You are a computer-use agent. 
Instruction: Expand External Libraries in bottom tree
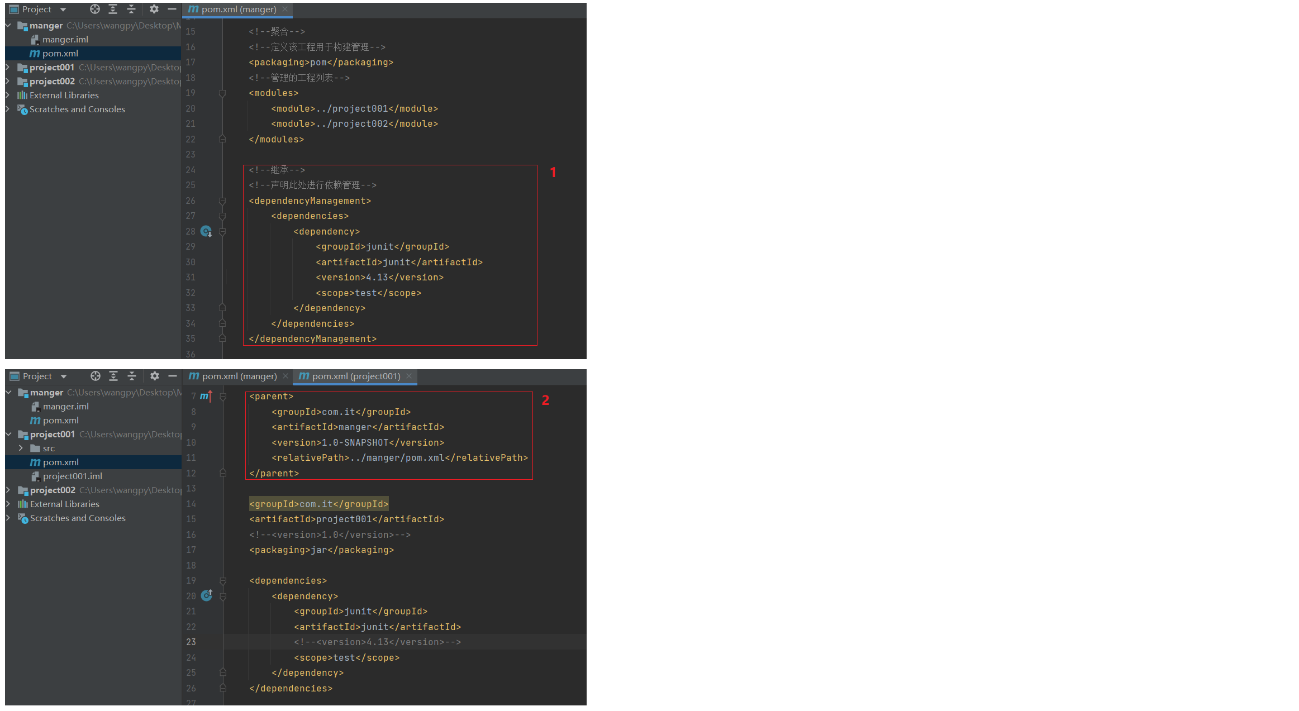8,504
